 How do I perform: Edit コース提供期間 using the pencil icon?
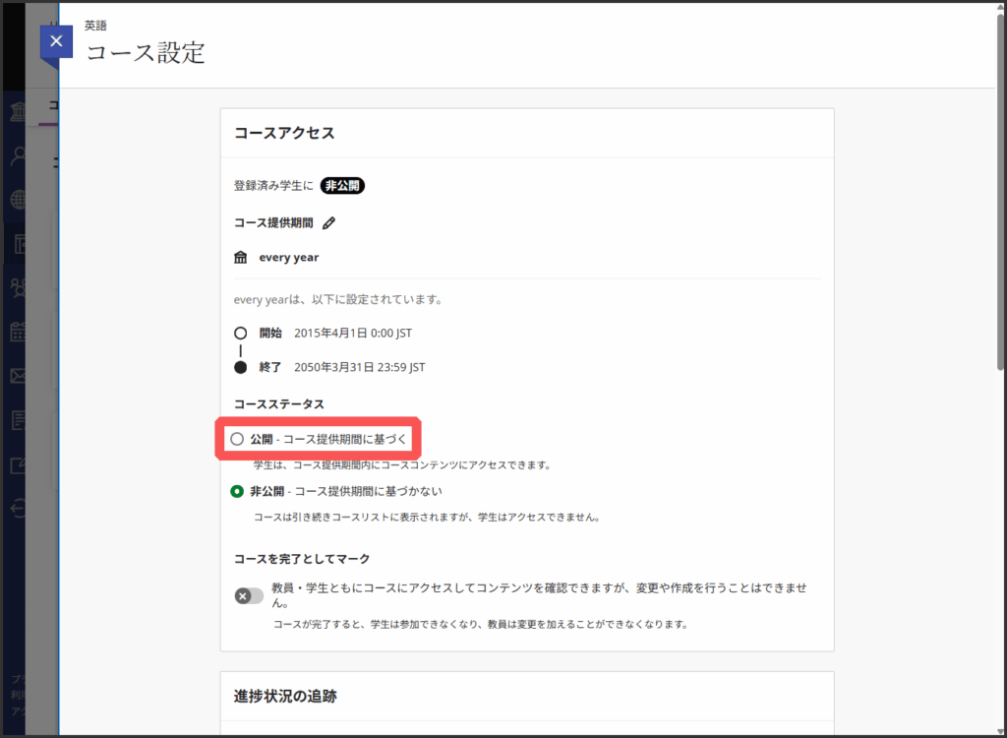329,223
